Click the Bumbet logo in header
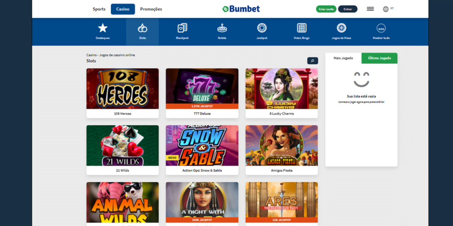The height and width of the screenshot is (226, 453). pyautogui.click(x=241, y=9)
